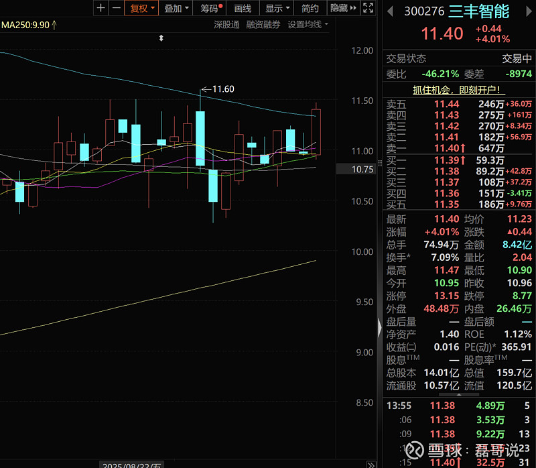Viewport: 536px width, 468px height.
Task: Select the 买三 11.37 order row
Action: [x=459, y=182]
